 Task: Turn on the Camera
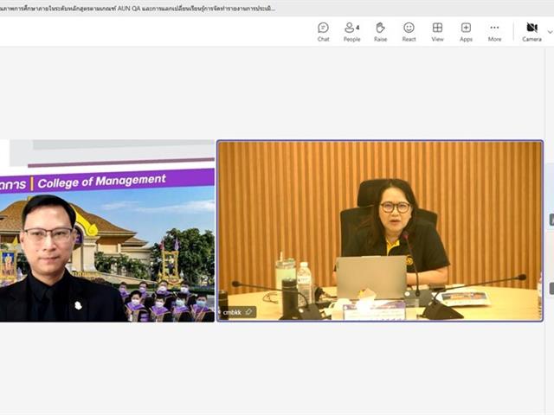[531, 31]
